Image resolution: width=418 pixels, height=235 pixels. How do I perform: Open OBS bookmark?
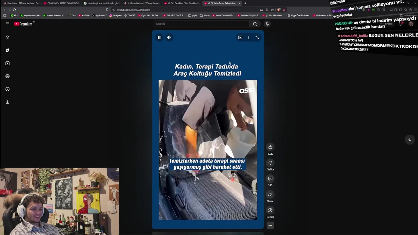tap(72, 15)
